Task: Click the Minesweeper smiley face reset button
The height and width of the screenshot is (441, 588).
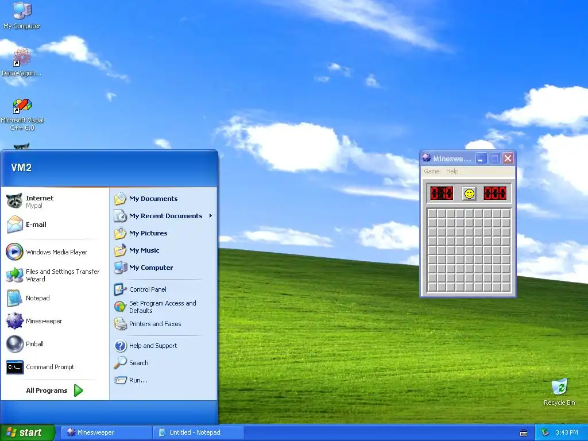Action: [x=469, y=194]
